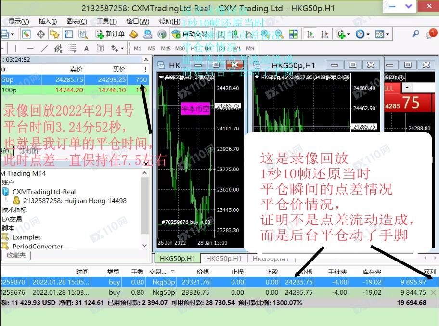The width and height of the screenshot is (439, 326).
Task: Open the notifications chat bubble icon
Action: (x=431, y=34)
